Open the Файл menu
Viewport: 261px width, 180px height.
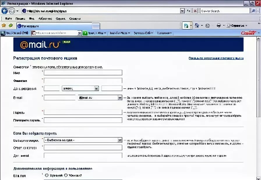pyautogui.click(x=8, y=19)
